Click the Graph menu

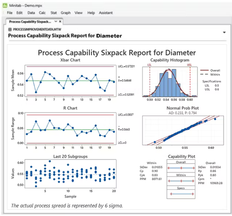point(66,13)
